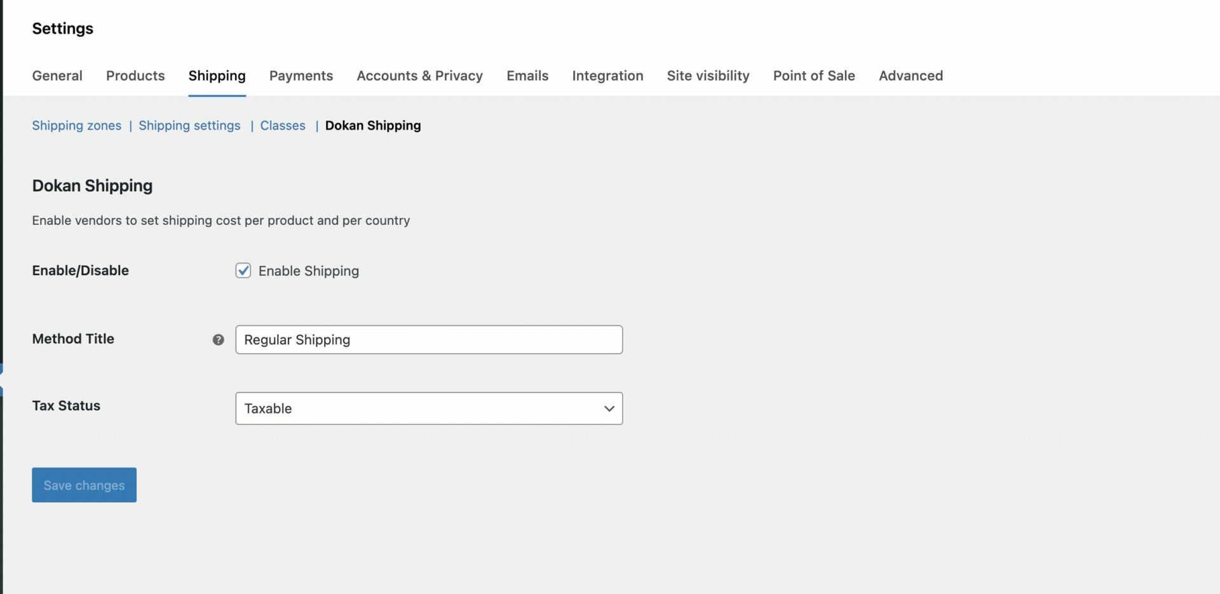1220x594 pixels.
Task: Open the Products settings tab
Action: click(x=135, y=76)
